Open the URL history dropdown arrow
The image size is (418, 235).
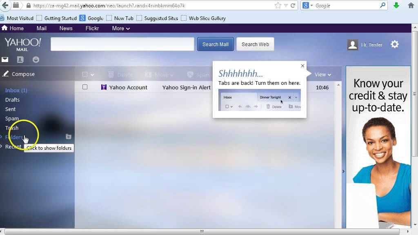pyautogui.click(x=285, y=6)
